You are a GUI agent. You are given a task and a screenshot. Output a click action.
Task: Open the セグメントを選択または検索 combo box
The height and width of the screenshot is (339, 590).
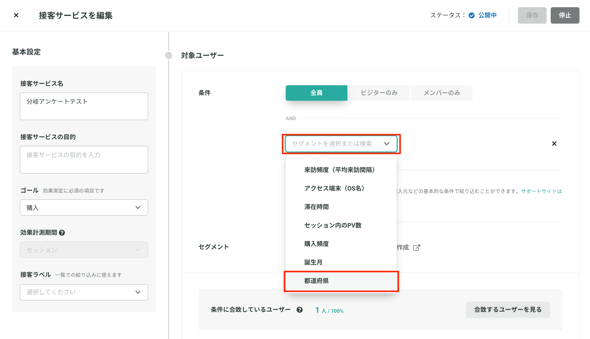click(341, 144)
